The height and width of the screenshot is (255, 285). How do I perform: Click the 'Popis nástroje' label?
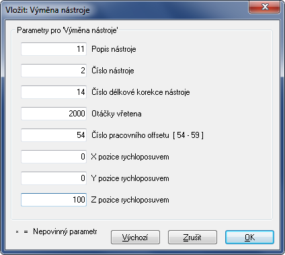click(x=114, y=49)
